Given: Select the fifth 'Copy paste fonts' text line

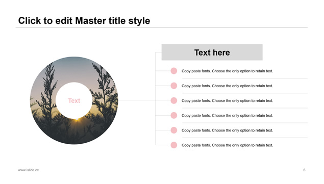Looking at the screenshot, I should pyautogui.click(x=227, y=130).
